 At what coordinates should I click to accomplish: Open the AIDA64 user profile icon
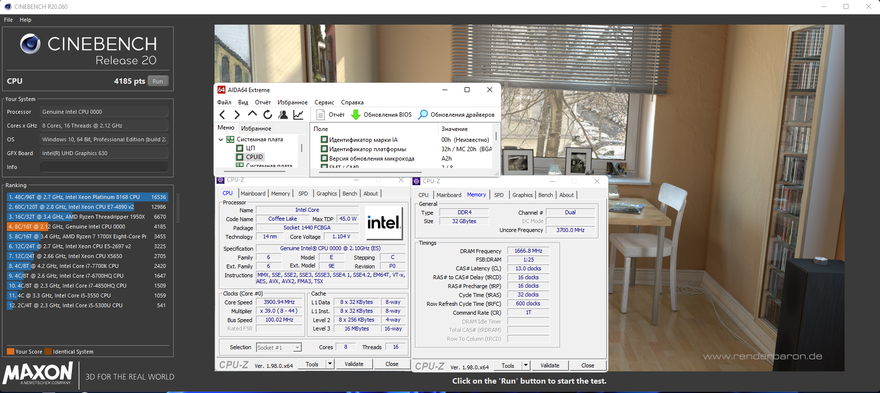tap(283, 115)
